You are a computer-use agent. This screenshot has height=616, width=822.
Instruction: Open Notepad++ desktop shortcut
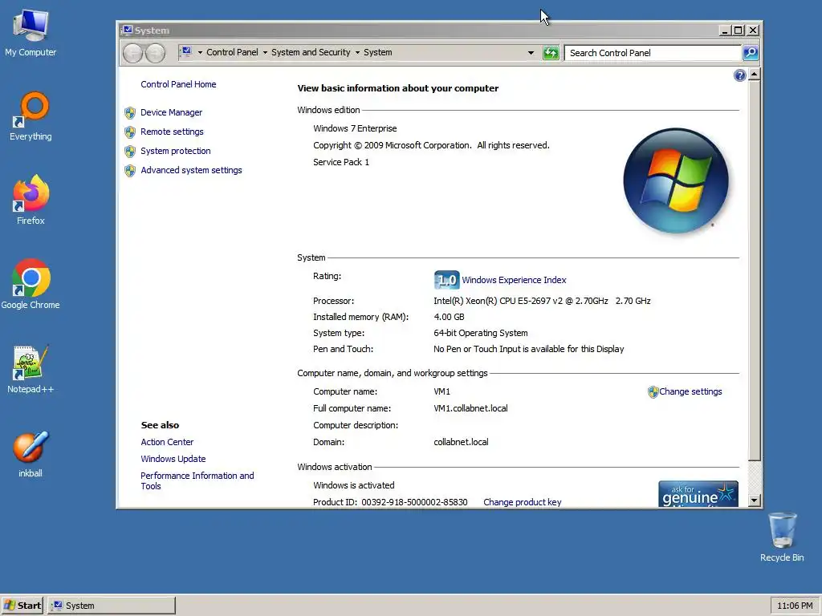pos(31,369)
